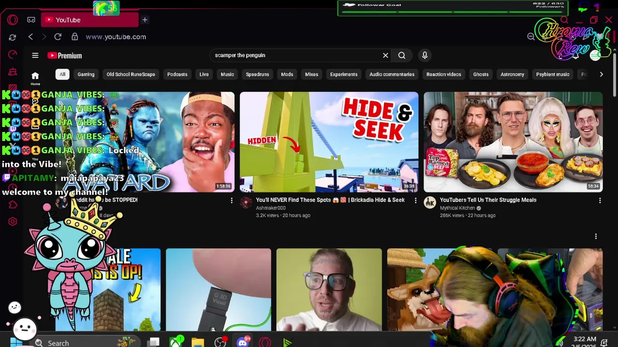Open the short with man in glasses
The height and width of the screenshot is (347, 618).
[329, 290]
